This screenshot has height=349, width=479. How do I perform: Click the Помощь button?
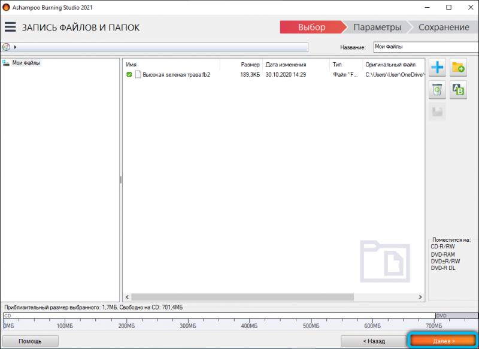click(x=31, y=341)
